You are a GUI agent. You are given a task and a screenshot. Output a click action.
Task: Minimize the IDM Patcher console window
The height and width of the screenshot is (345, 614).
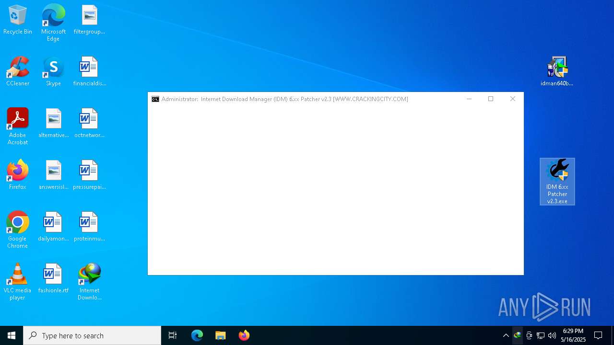point(469,99)
